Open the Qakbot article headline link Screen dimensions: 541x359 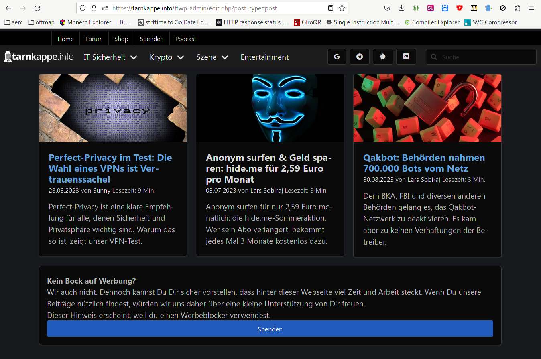pos(424,163)
